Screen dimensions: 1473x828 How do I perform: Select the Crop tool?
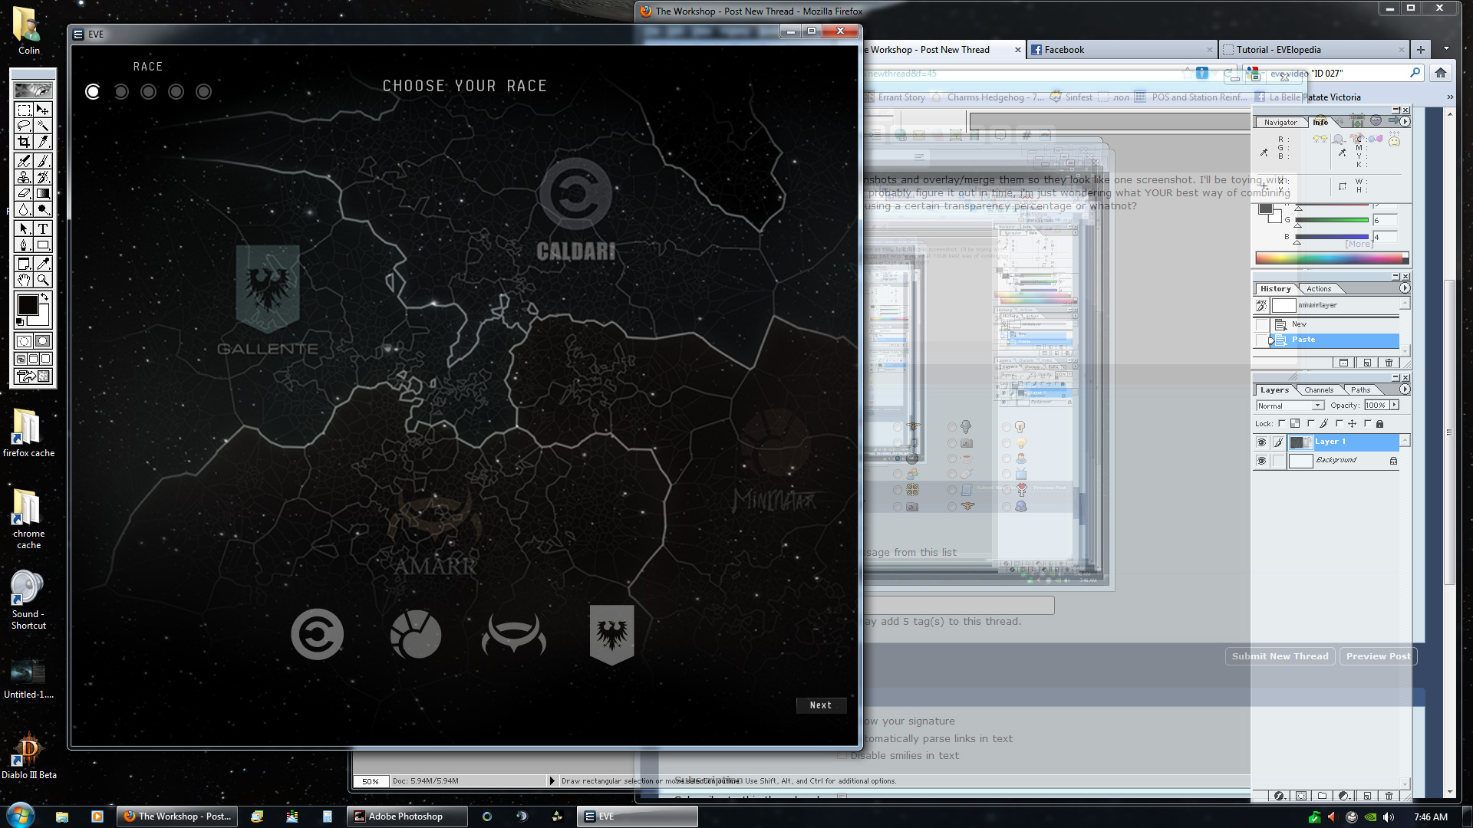pyautogui.click(x=24, y=142)
